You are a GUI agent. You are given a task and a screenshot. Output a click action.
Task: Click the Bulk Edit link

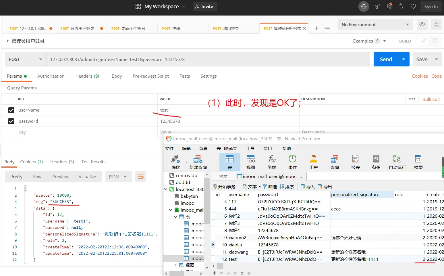pos(431,99)
